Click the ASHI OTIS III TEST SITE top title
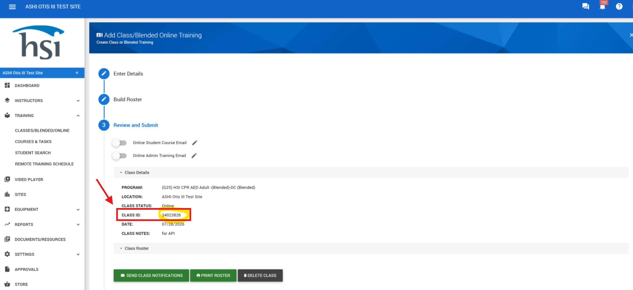This screenshot has width=633, height=290. 53,7
